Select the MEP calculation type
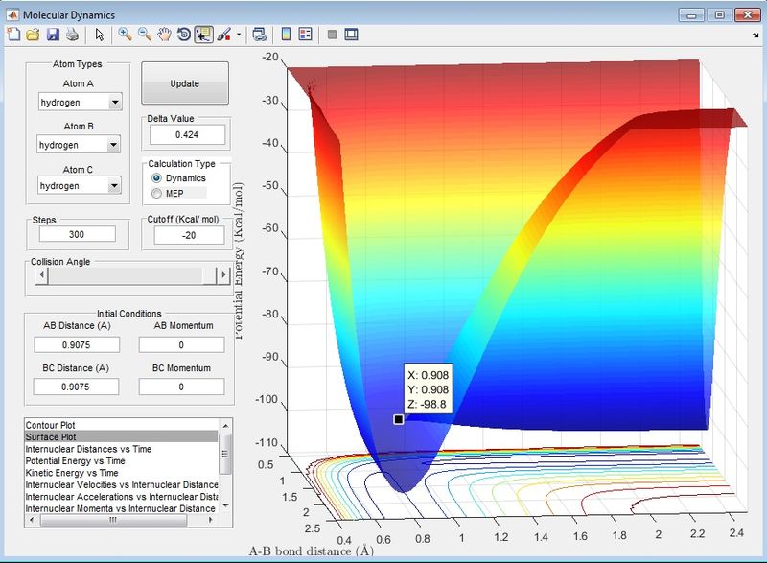Image resolution: width=767 pixels, height=563 pixels. coord(158,194)
